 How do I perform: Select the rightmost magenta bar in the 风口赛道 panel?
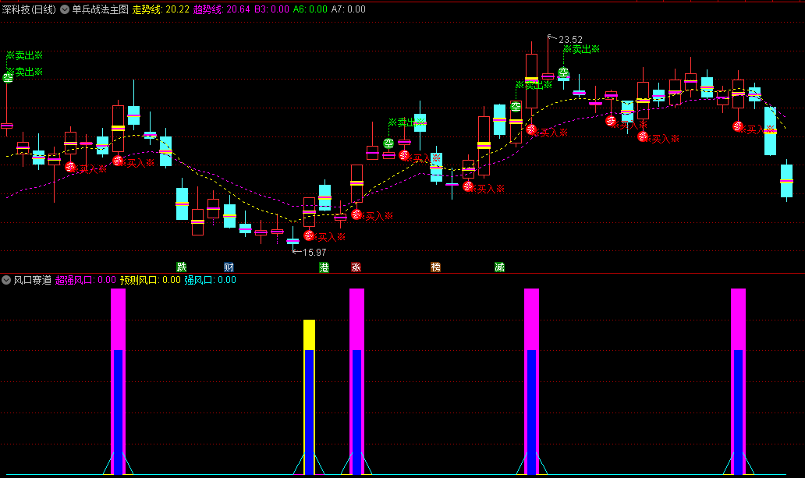click(738, 381)
